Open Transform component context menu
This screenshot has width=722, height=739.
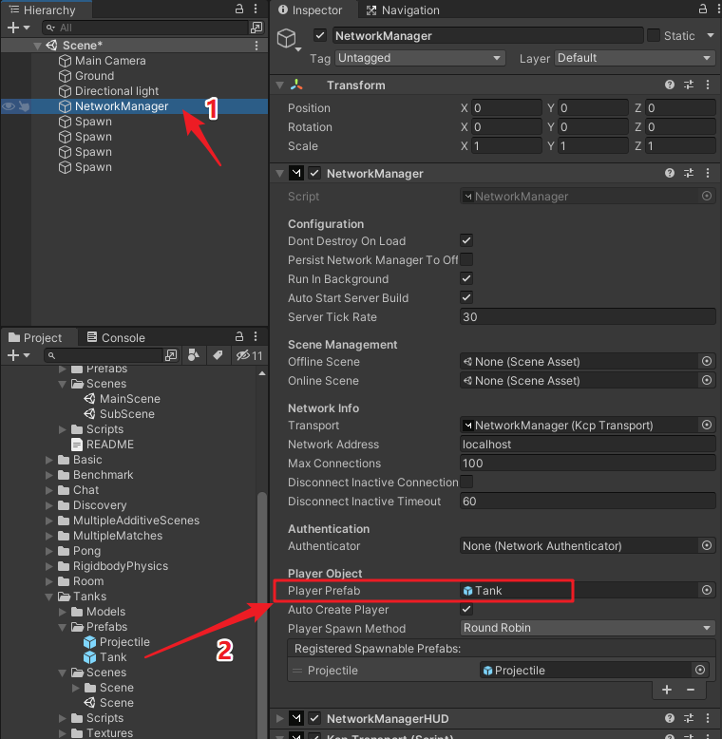pos(708,85)
